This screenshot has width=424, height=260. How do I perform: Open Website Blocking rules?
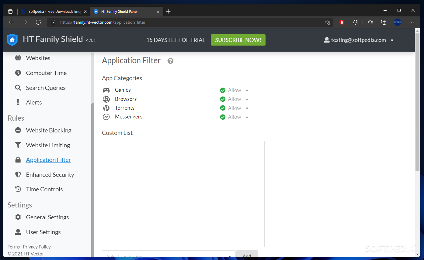pyautogui.click(x=49, y=130)
